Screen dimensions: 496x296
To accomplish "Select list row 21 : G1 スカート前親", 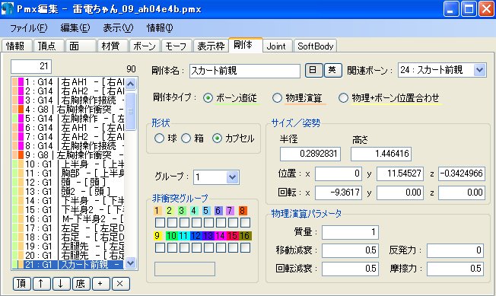I will pos(68,264).
